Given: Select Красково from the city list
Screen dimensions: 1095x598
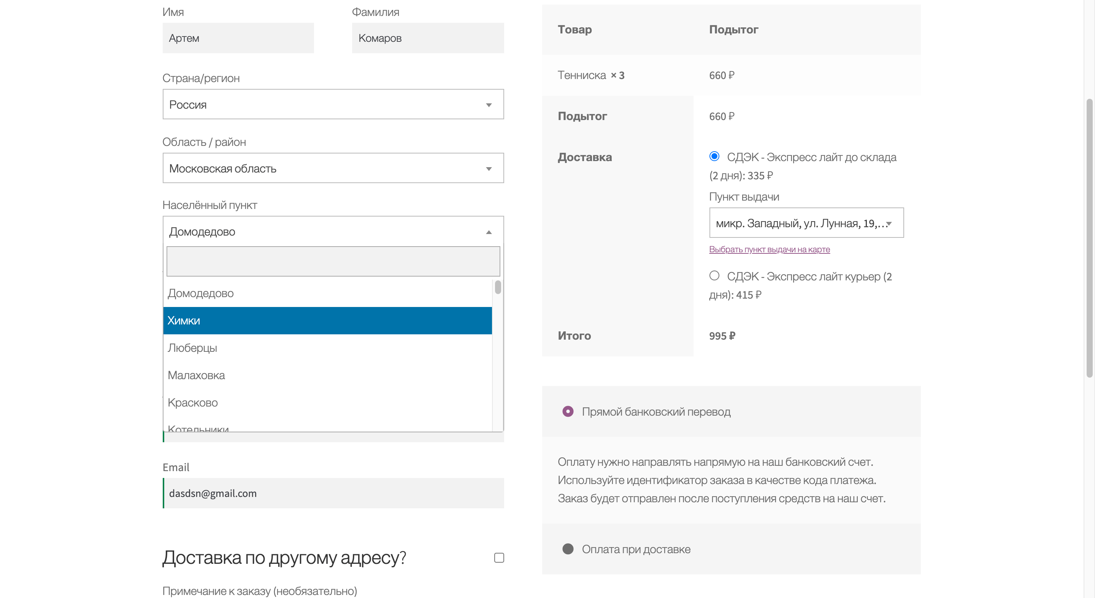Looking at the screenshot, I should 327,402.
